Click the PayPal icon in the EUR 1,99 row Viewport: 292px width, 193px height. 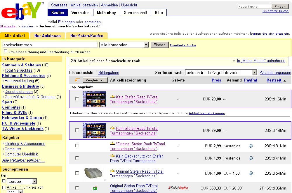point(251,158)
